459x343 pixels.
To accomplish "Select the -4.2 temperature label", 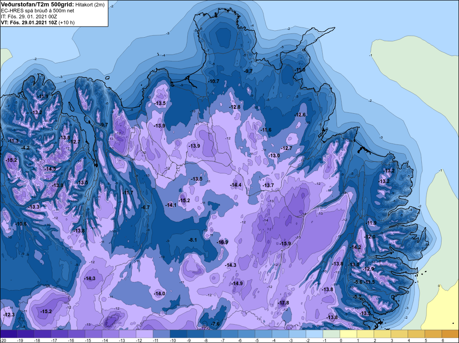I will click(25, 148).
